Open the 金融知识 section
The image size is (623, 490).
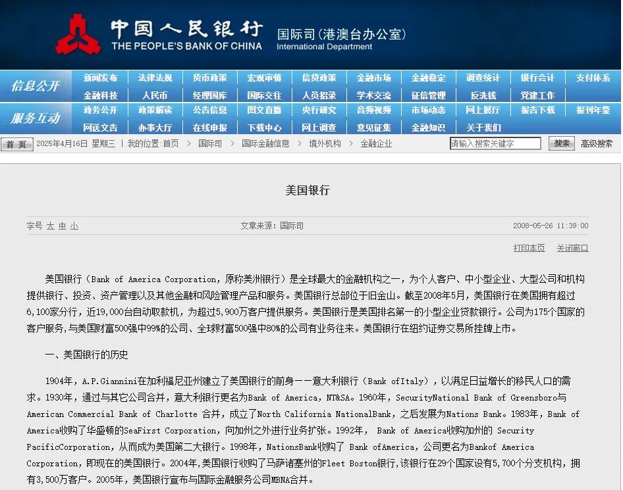coord(428,128)
